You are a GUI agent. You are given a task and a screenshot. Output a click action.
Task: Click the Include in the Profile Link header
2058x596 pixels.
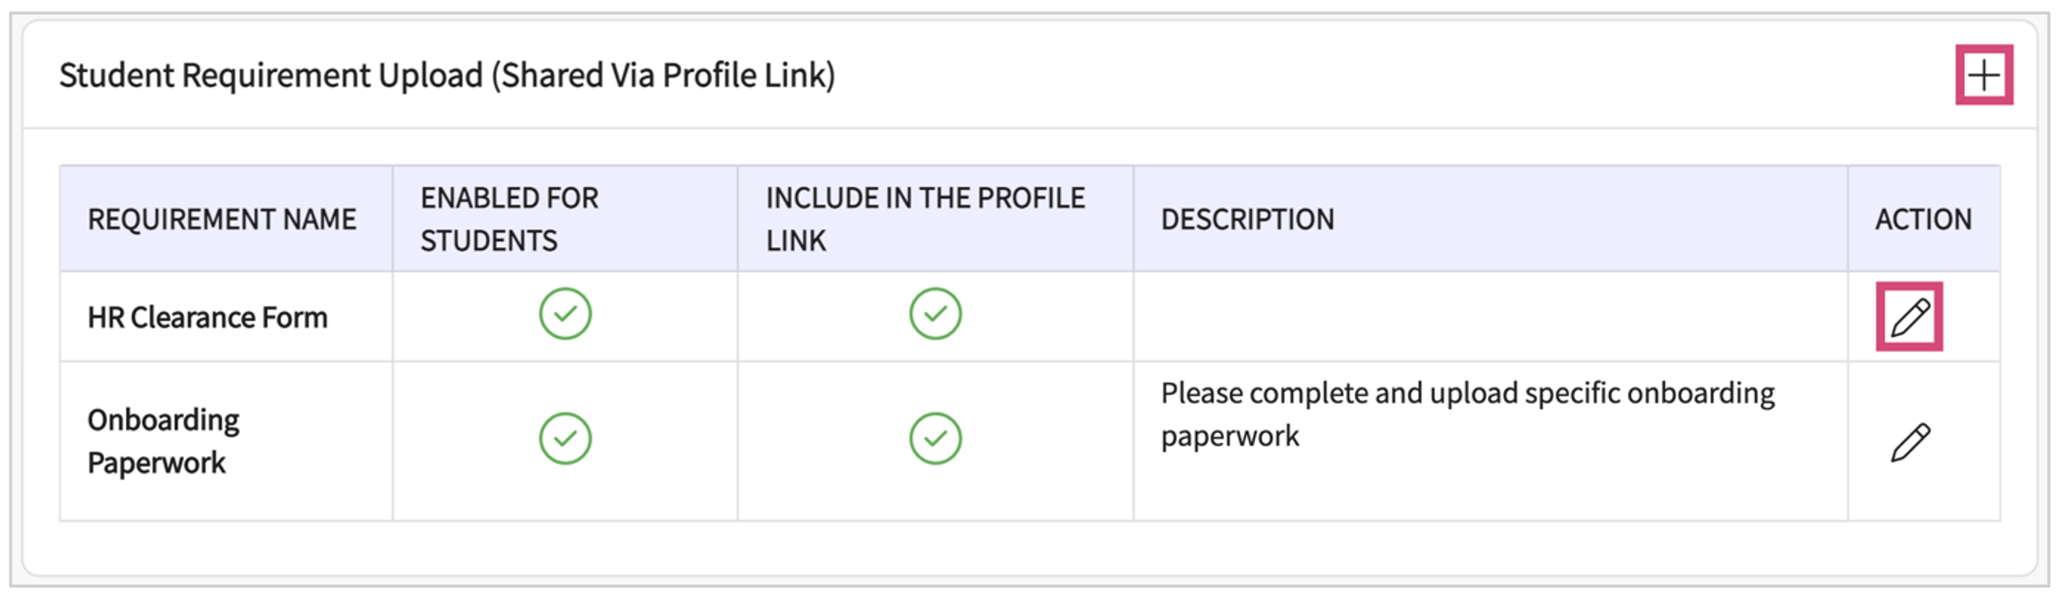coord(924,220)
